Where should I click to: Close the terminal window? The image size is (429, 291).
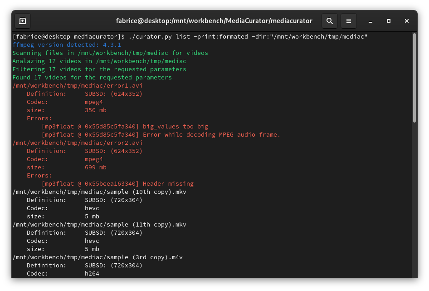click(x=407, y=21)
